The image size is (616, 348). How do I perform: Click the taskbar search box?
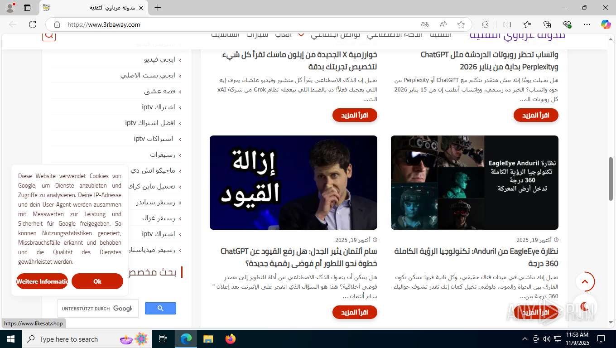(x=87, y=339)
